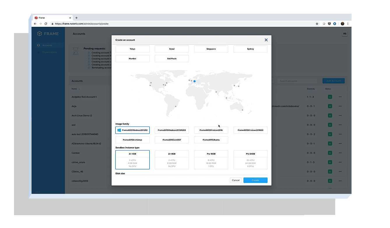Reload the page with browser refresh icon
Viewport: 390px width, 228px height.
46,24
